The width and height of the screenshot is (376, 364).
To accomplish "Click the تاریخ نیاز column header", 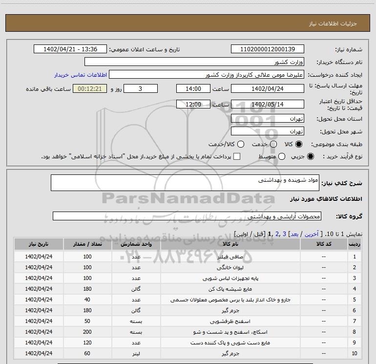I will coord(39,244).
